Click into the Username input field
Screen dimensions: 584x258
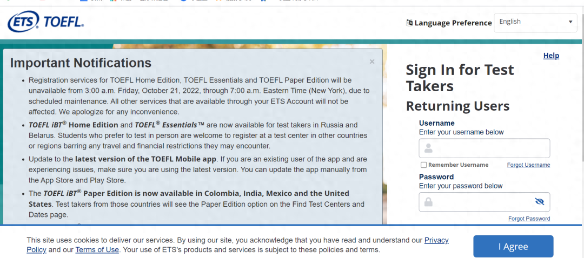point(484,148)
